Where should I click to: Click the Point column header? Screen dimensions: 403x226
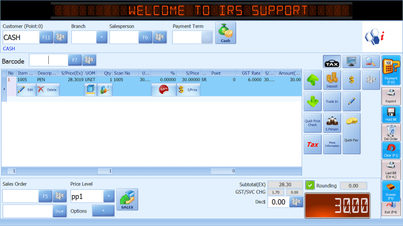[x=223, y=73]
